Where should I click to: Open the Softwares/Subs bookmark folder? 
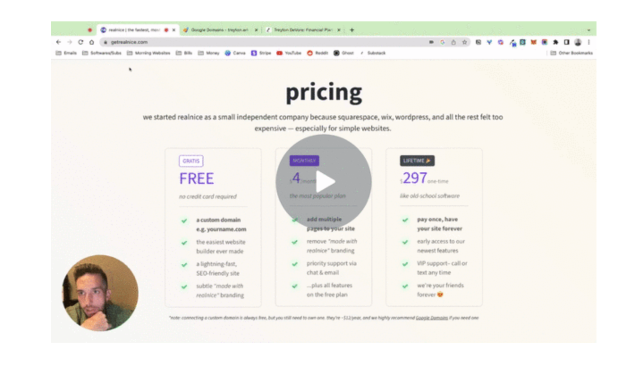tap(102, 53)
